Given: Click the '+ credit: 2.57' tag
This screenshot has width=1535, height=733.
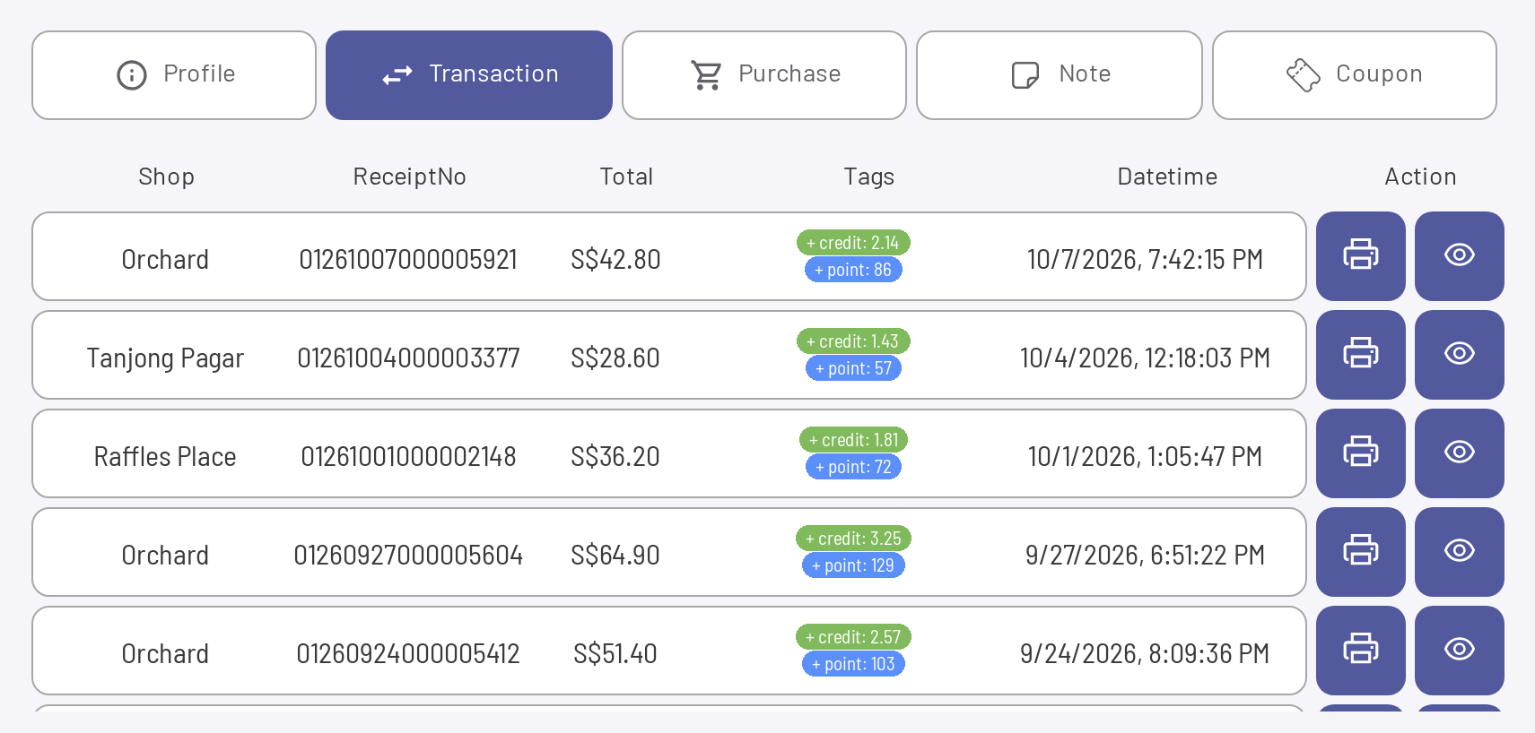Looking at the screenshot, I should click(853, 637).
